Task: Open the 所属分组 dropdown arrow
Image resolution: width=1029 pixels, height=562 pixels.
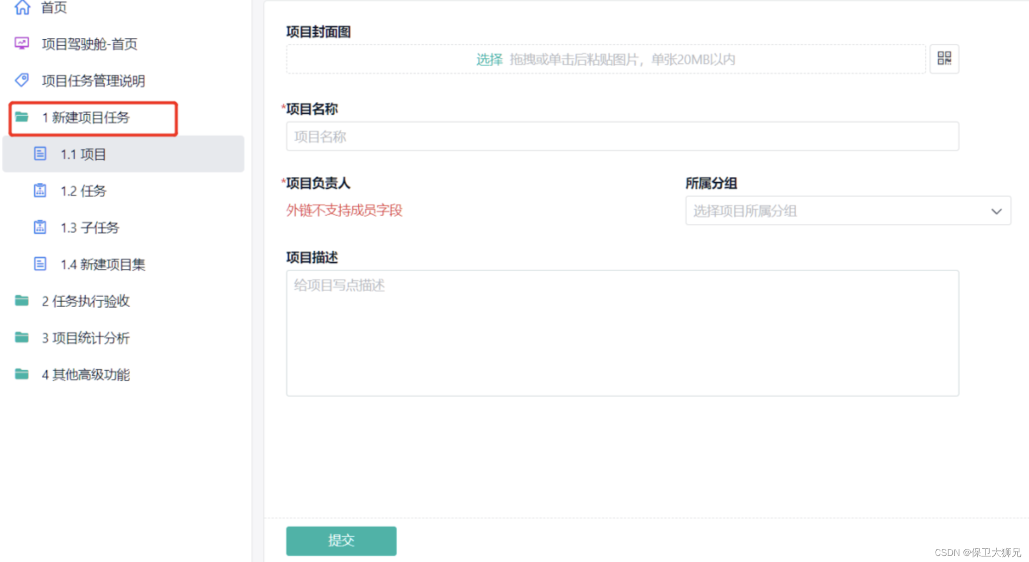Action: click(996, 211)
